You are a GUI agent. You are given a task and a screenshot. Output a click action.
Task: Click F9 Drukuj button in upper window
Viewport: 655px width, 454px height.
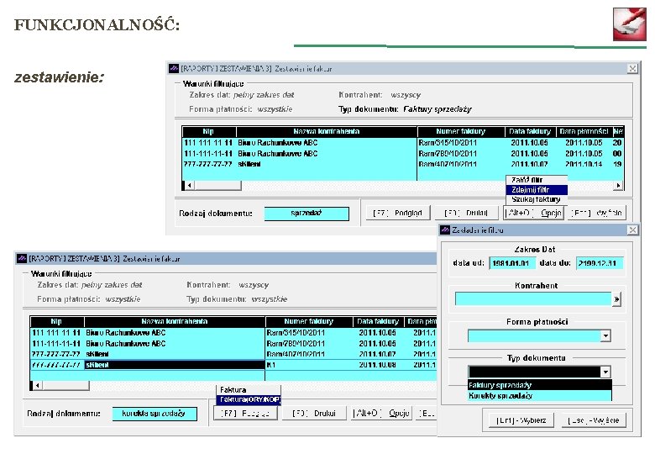coord(466,214)
